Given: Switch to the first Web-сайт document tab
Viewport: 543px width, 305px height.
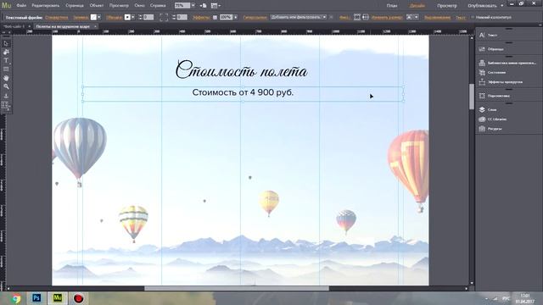Looking at the screenshot, I should click(x=14, y=26).
